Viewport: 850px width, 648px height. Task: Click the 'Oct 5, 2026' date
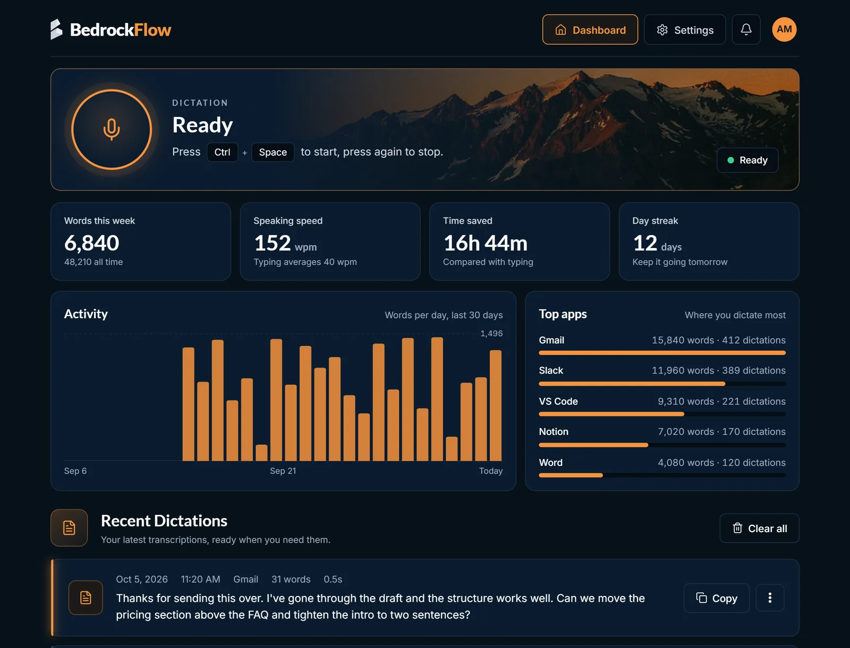[142, 579]
